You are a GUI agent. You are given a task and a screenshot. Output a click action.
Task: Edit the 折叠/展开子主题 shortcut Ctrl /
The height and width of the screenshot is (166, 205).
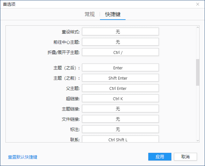click(x=120, y=52)
